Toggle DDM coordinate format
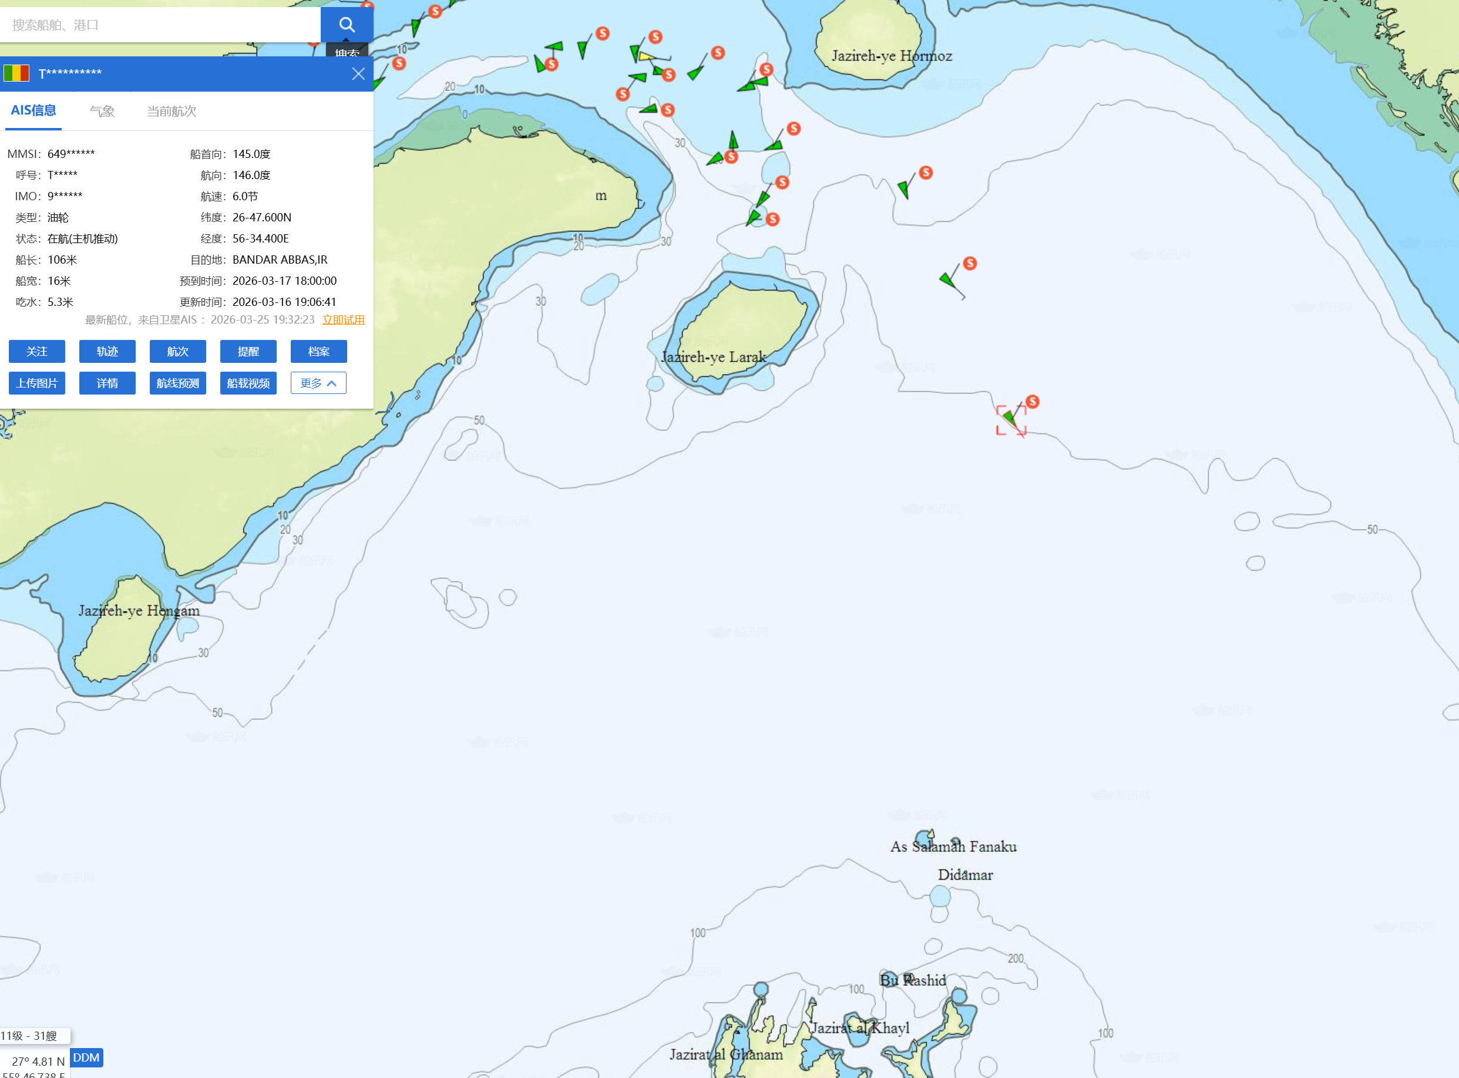This screenshot has height=1078, width=1459. [86, 1057]
